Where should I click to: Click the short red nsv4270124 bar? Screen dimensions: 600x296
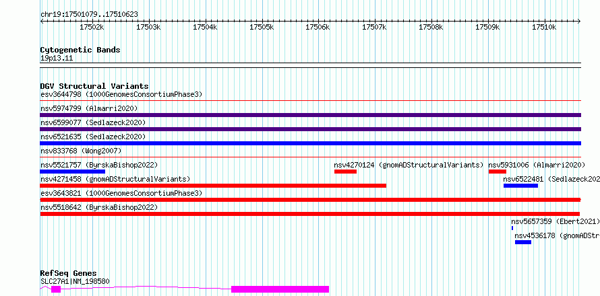point(346,172)
